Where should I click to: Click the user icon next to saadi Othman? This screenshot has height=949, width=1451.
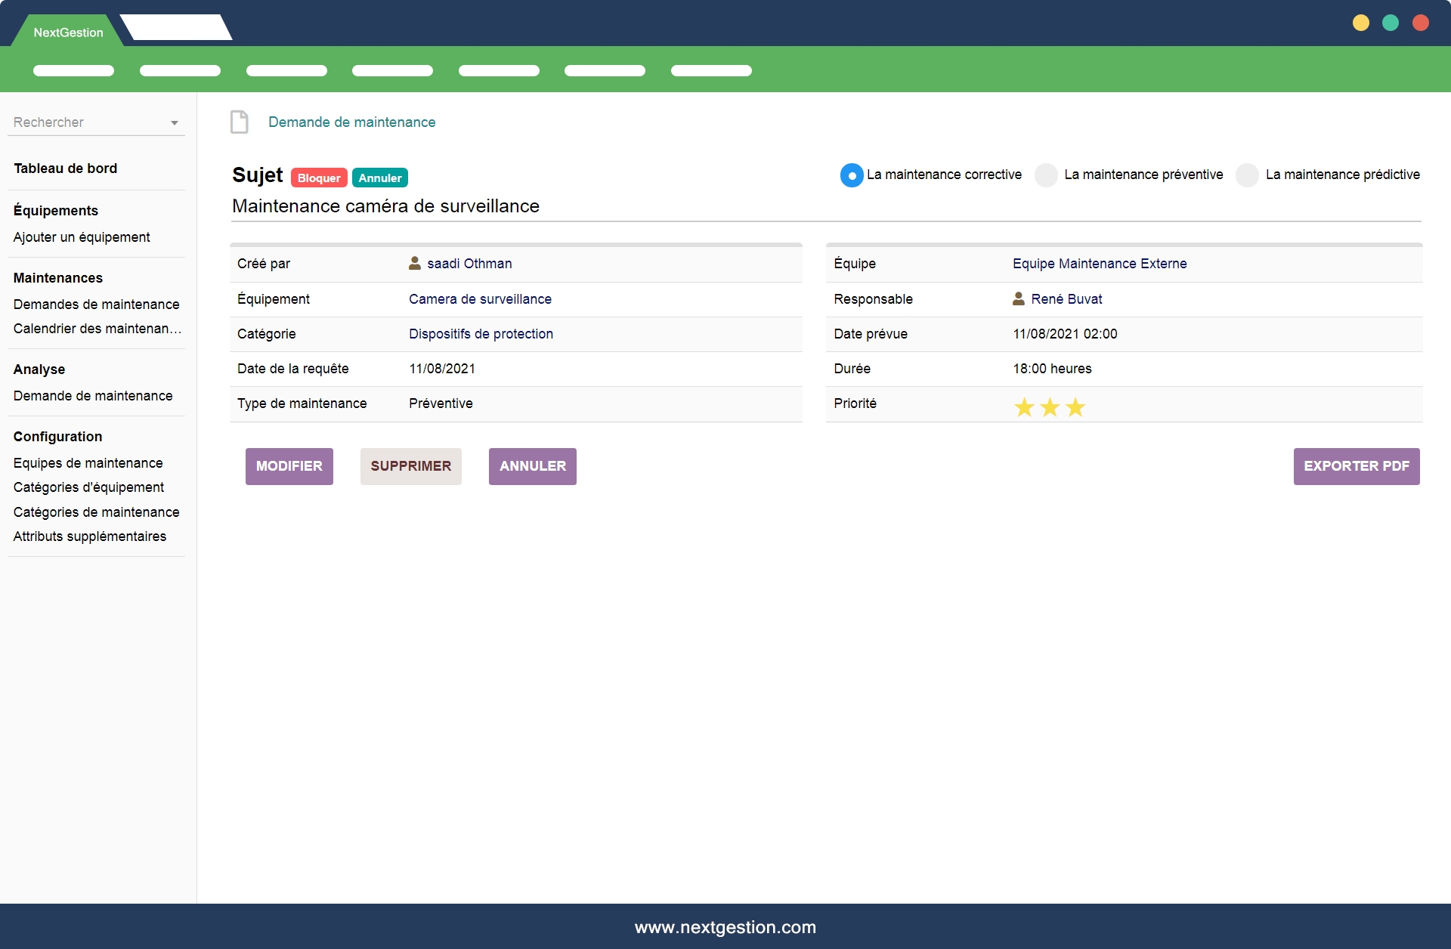coord(414,263)
